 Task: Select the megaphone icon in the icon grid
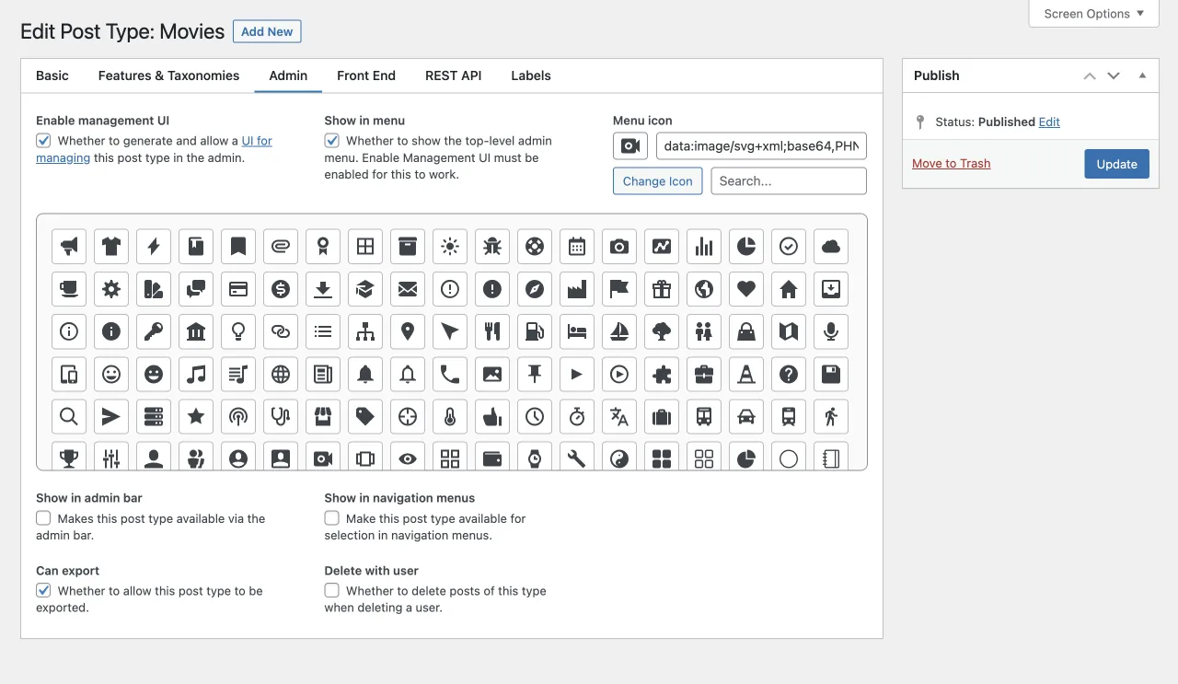click(x=69, y=247)
